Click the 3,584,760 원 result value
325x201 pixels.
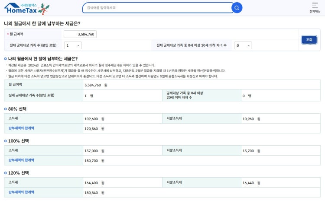(x=96, y=85)
